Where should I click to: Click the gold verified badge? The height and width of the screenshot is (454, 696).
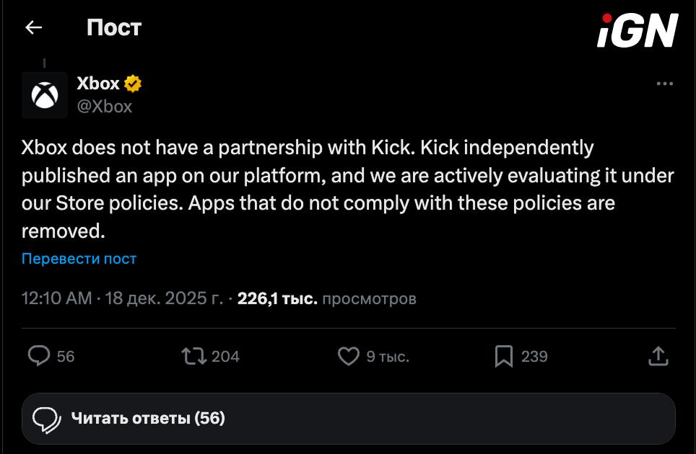click(133, 84)
